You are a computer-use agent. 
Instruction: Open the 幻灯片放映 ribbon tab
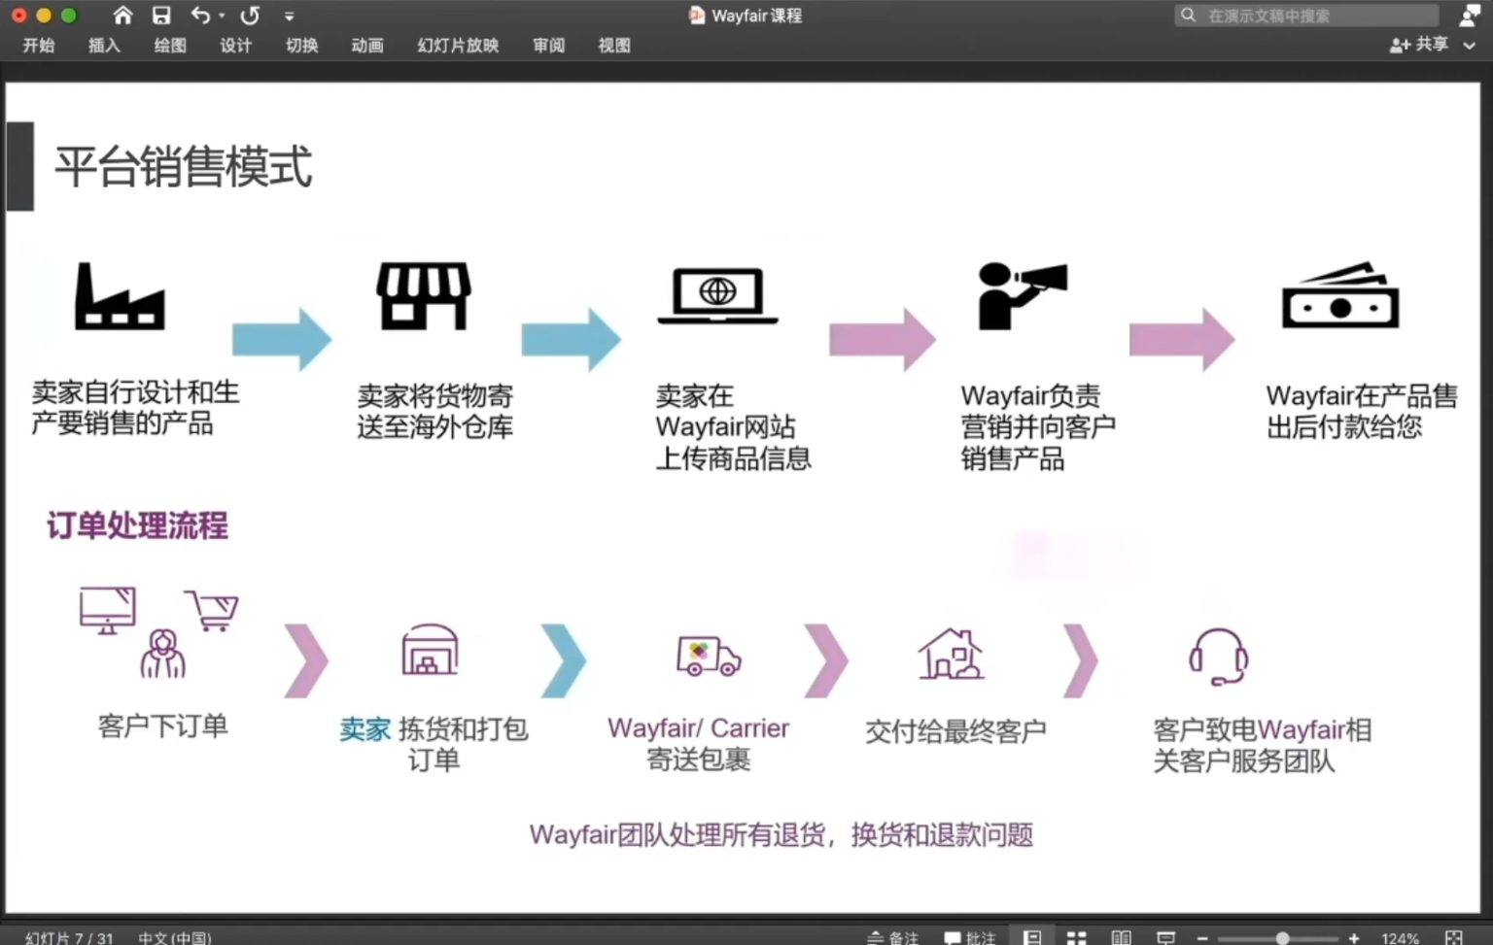456,46
